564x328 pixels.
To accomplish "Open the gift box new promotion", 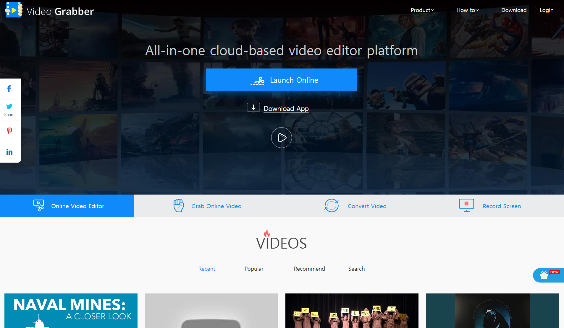I will coord(548,275).
